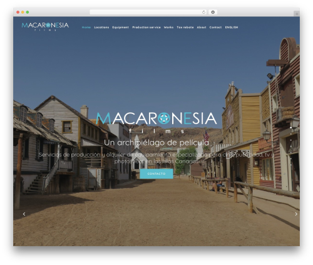
Task: Expand the Production service menu
Action: tap(146, 28)
